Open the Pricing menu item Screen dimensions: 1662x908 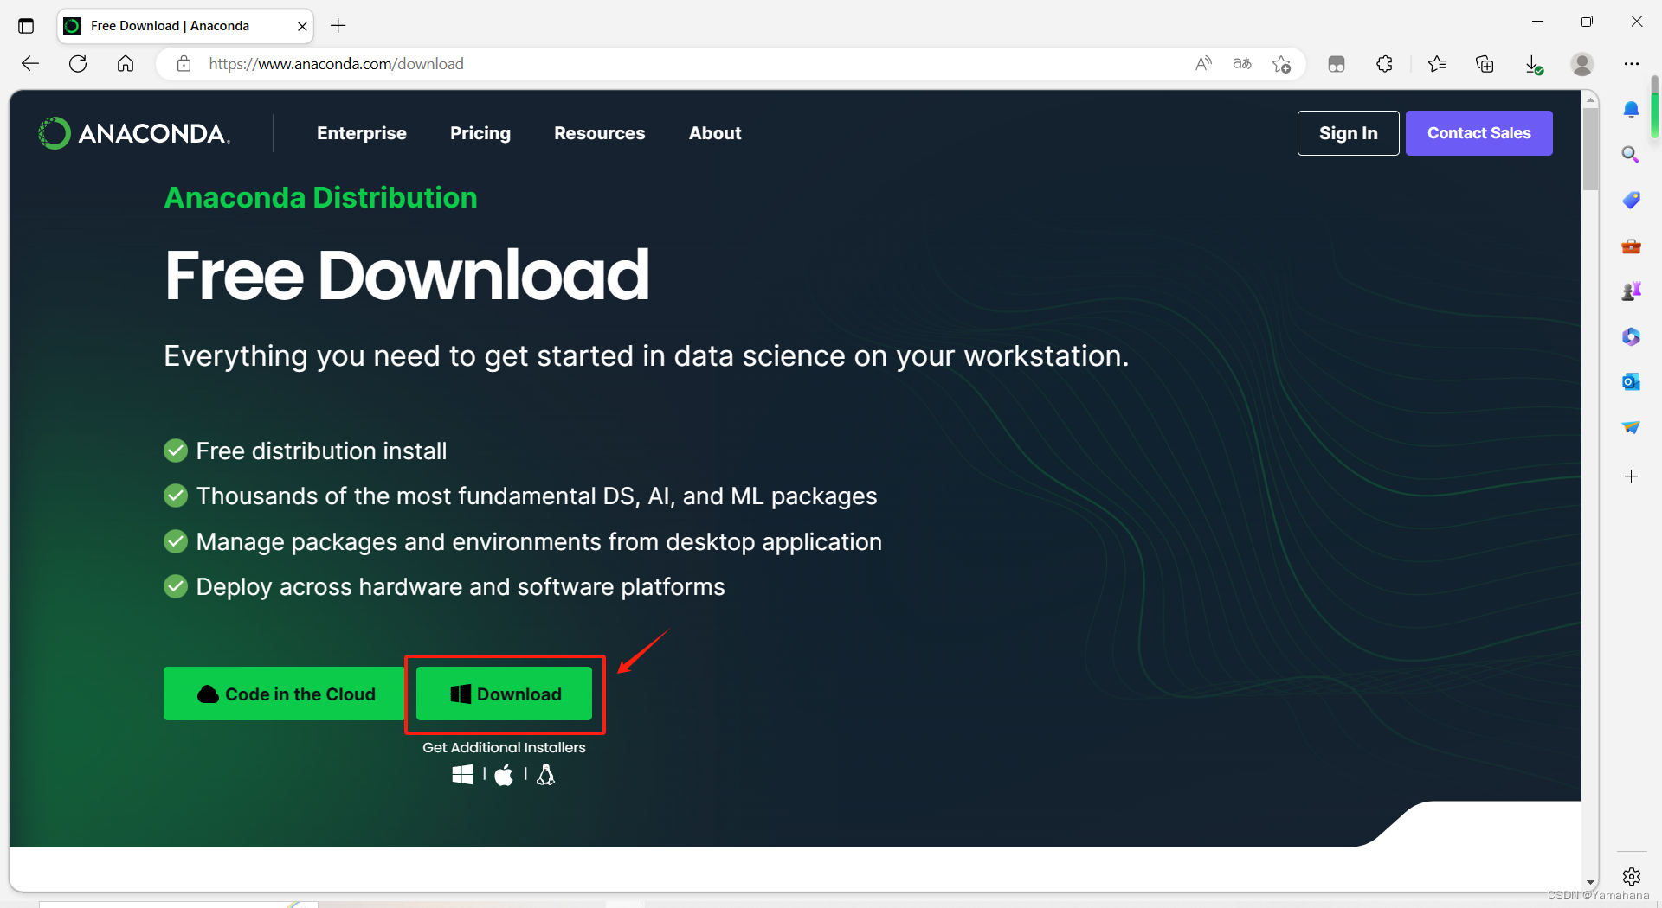[480, 133]
